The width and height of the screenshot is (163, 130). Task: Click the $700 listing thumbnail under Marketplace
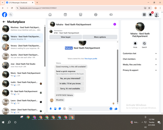click(x=51, y=32)
